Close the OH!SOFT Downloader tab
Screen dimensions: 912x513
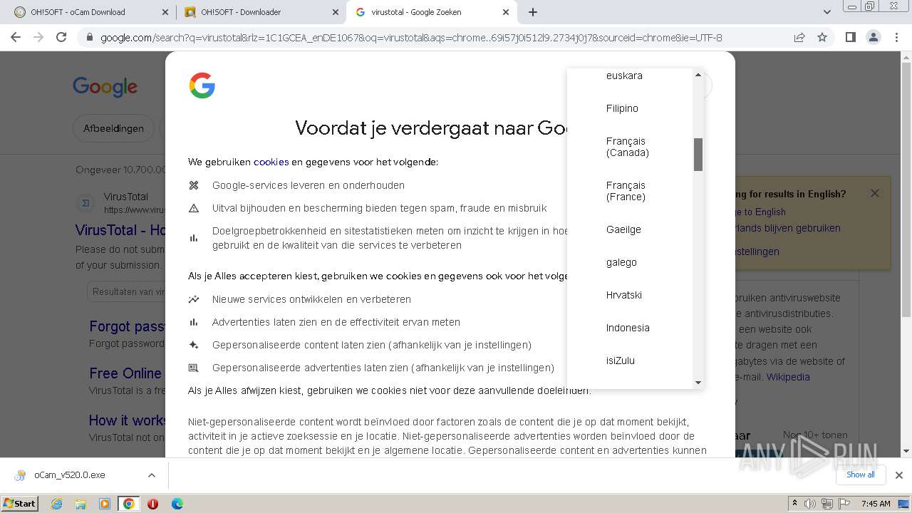(335, 12)
